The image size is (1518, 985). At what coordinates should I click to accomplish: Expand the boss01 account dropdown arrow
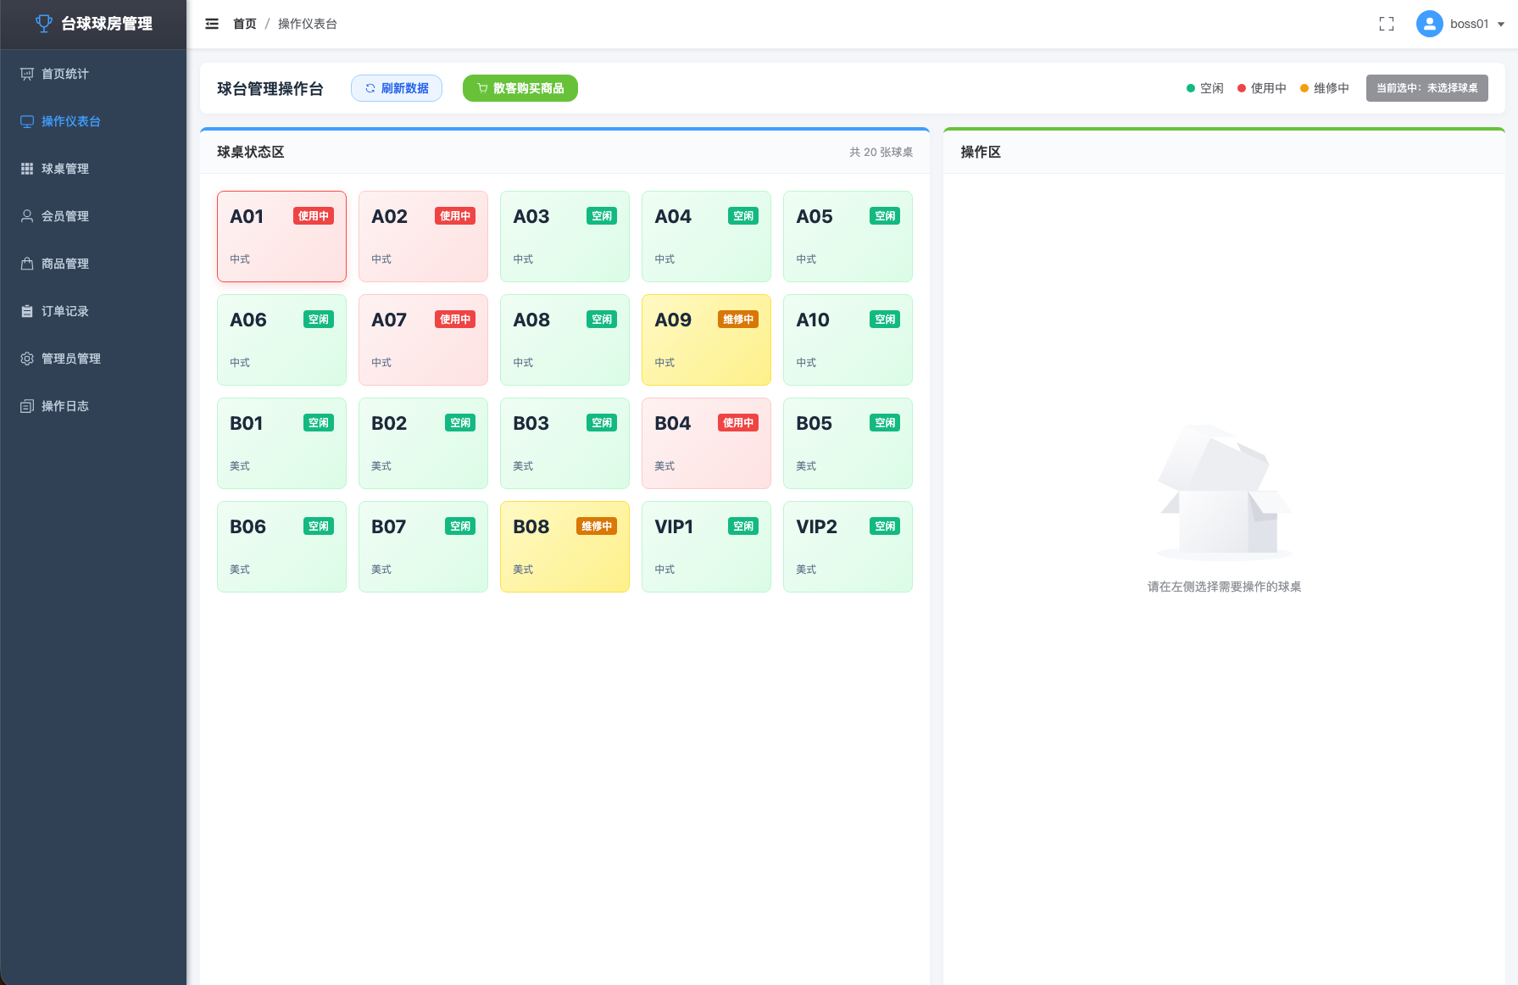tap(1501, 25)
